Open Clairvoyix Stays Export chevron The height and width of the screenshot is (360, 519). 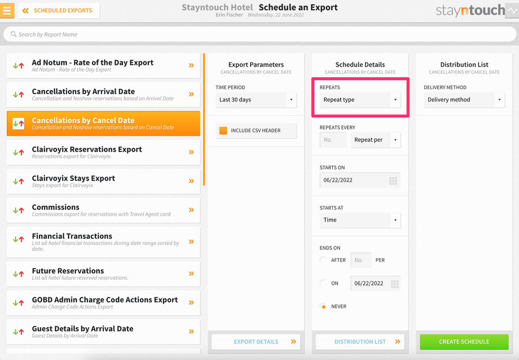click(191, 181)
